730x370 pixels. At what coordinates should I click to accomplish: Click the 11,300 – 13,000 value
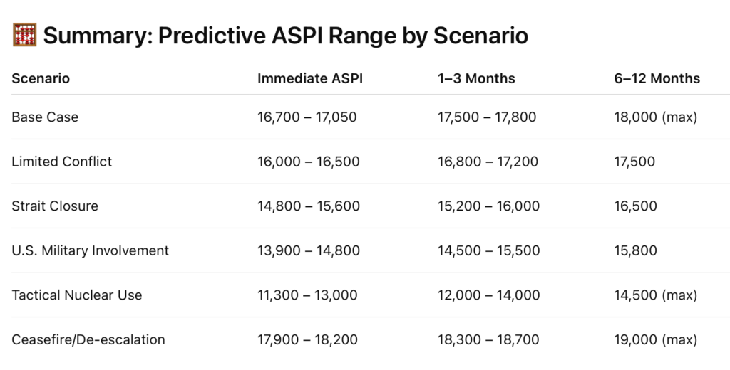coord(307,295)
